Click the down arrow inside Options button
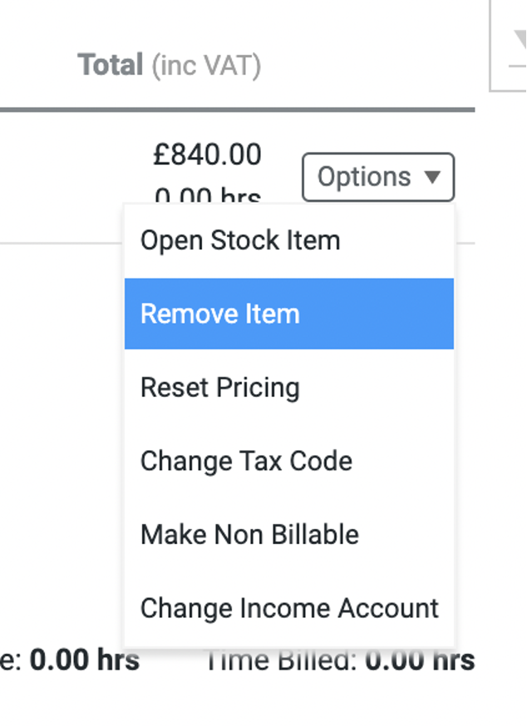Screen dimensions: 527x727 point(431,177)
